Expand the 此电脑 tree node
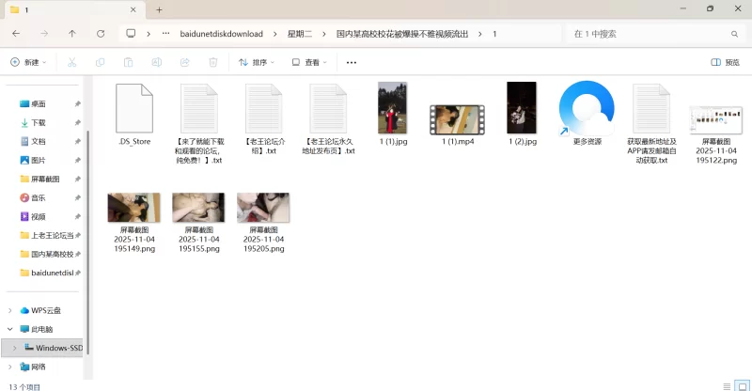752x391 pixels. (11, 329)
